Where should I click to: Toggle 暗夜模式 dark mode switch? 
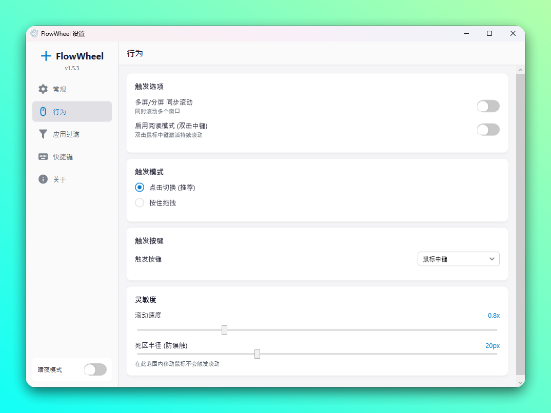(x=95, y=369)
